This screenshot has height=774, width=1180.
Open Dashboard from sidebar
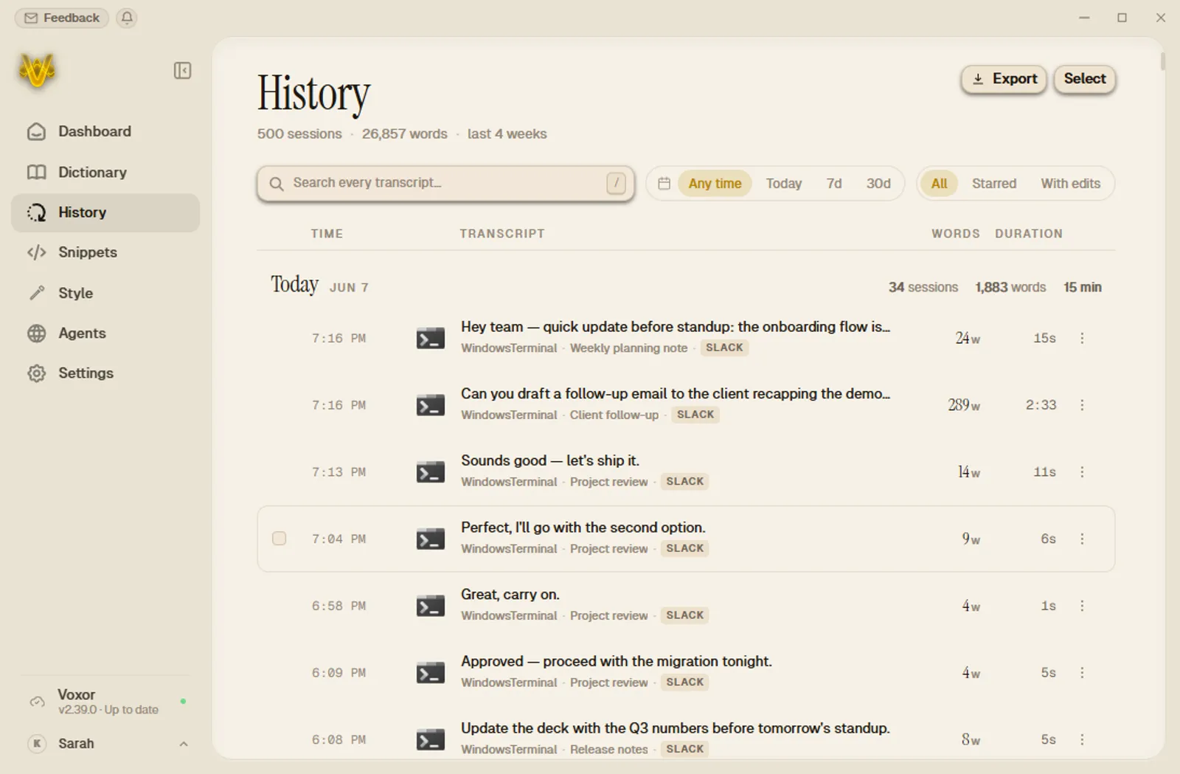(105, 131)
